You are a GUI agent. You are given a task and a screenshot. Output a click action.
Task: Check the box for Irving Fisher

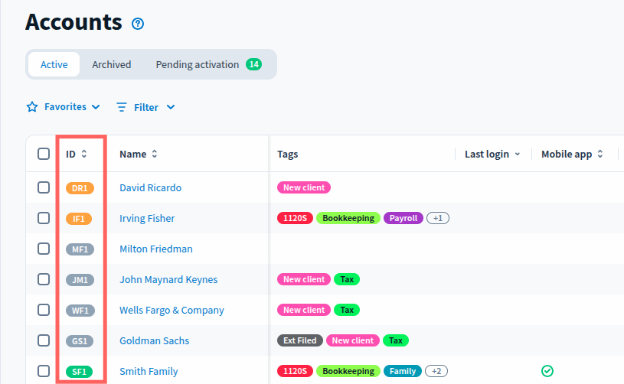tap(44, 218)
